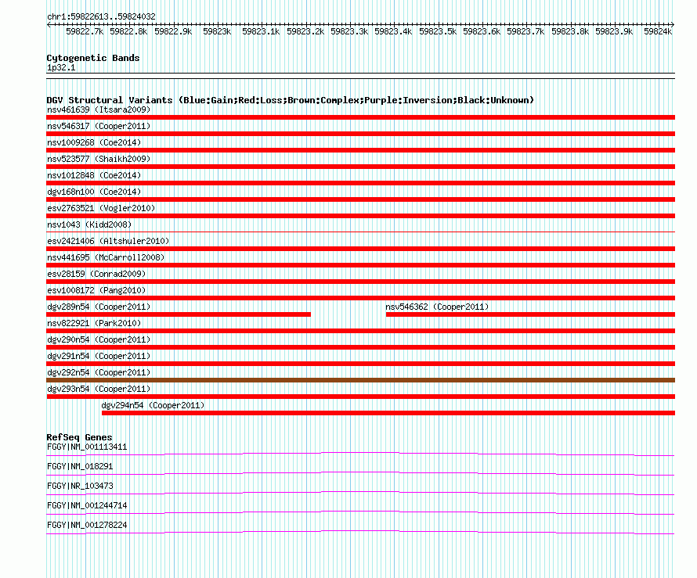Select nsv441695 (McCarroll2008) variant
The width and height of the screenshot is (697, 578).
106,257
